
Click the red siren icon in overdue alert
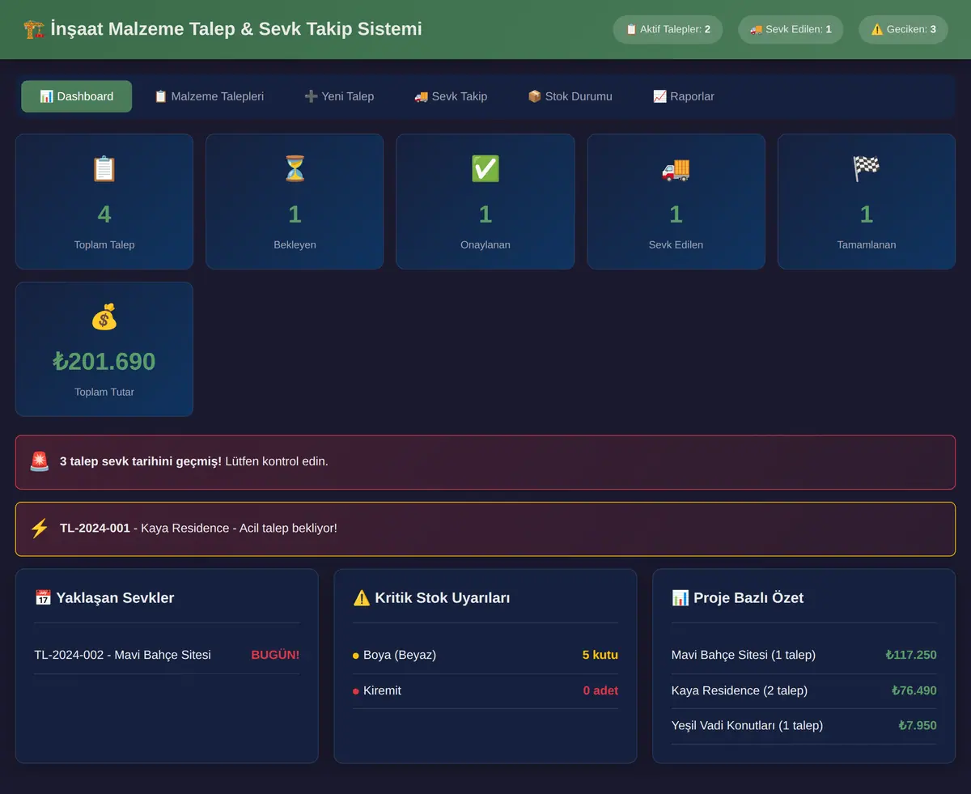click(40, 461)
